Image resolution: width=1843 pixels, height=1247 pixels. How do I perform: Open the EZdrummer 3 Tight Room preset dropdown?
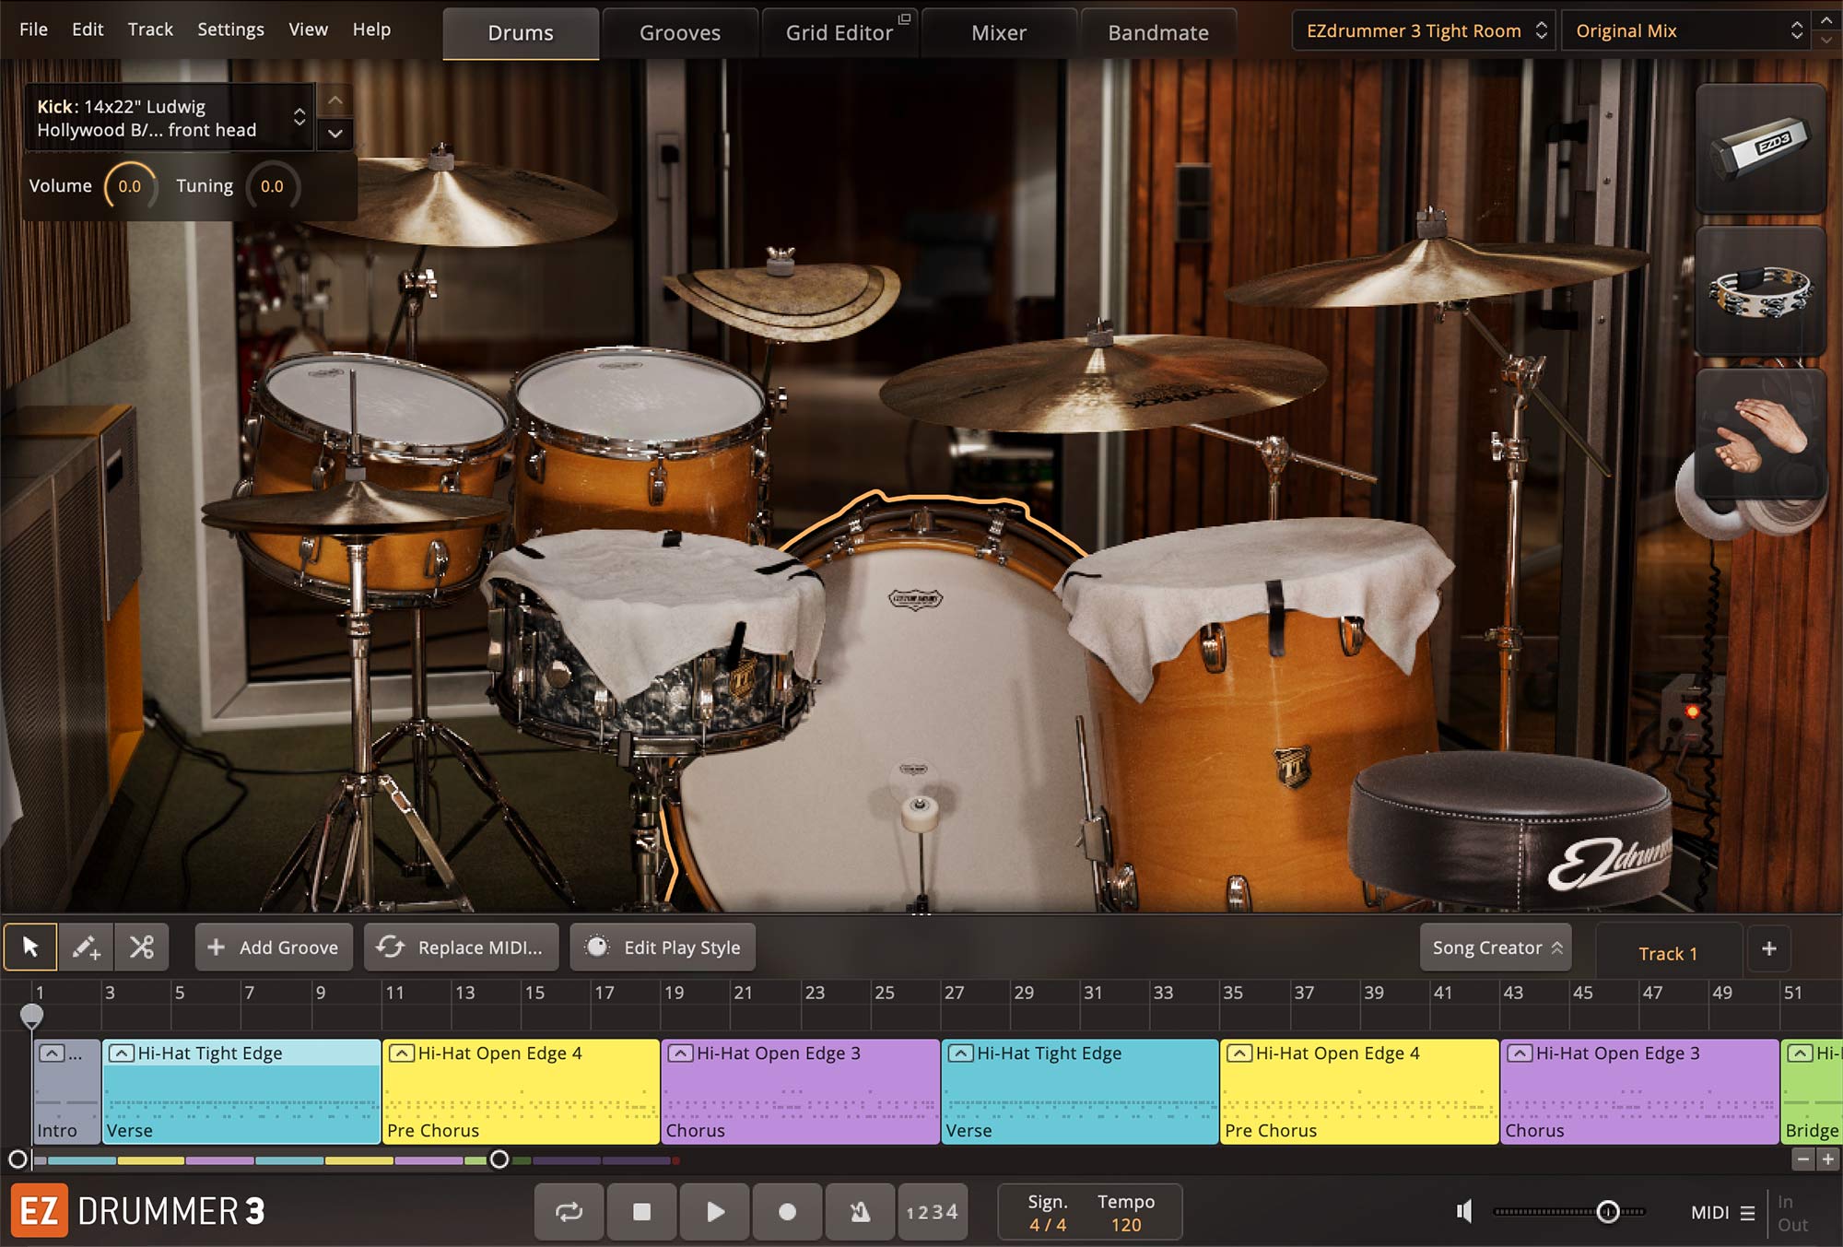[1424, 30]
